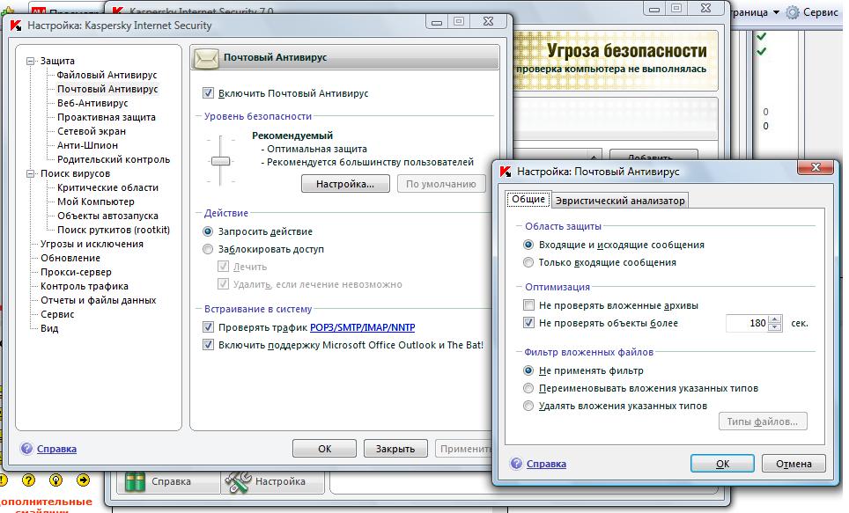This screenshot has height=513, width=849.
Task: Click the Сервис gear icon in browser toolbar
Action: click(x=793, y=12)
